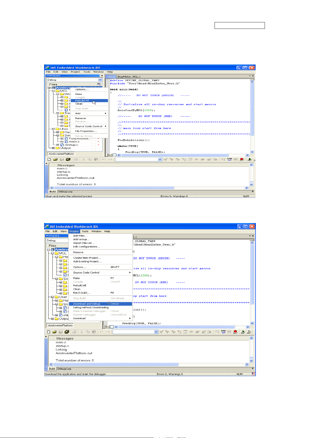Image resolution: width=309 pixels, height=438 pixels.
Task: Click Rebuild All in the workspace context menu
Action: [x=82, y=101]
